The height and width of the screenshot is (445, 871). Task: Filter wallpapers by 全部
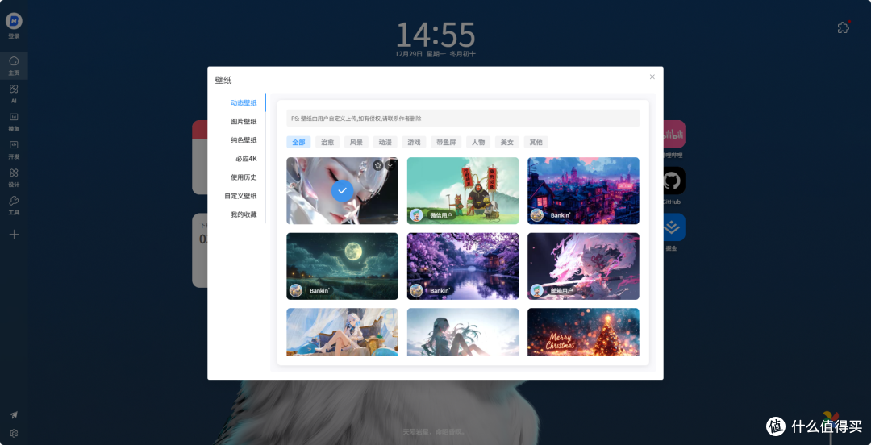click(299, 142)
